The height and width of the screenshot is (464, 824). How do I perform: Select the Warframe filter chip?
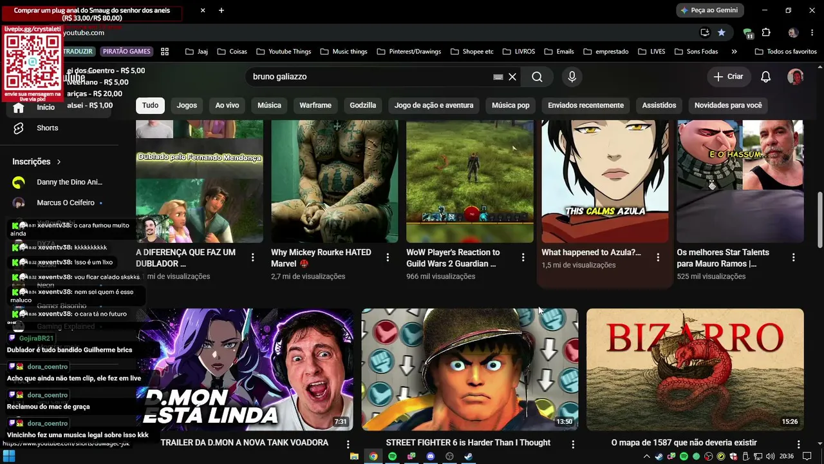point(315,105)
